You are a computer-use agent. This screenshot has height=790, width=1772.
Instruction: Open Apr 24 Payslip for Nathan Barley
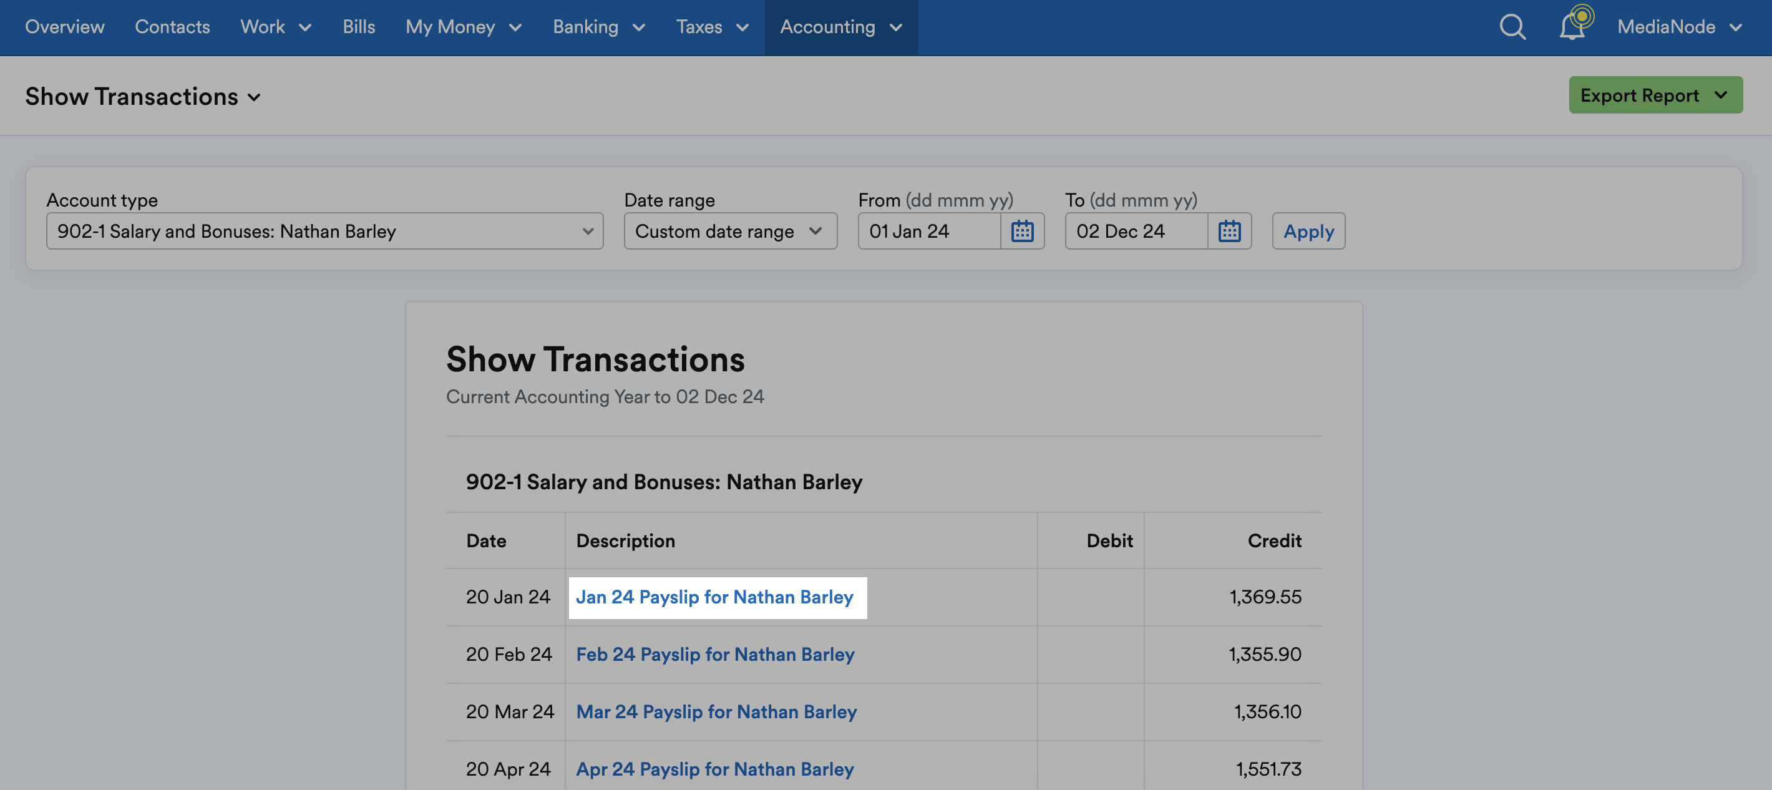pos(714,769)
